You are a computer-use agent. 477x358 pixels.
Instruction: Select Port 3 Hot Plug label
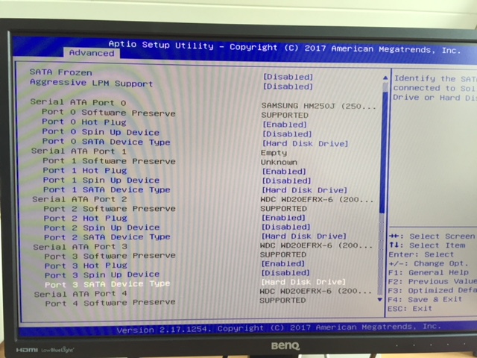point(86,266)
